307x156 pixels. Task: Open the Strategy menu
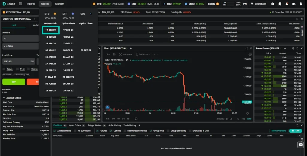coord(59,4)
